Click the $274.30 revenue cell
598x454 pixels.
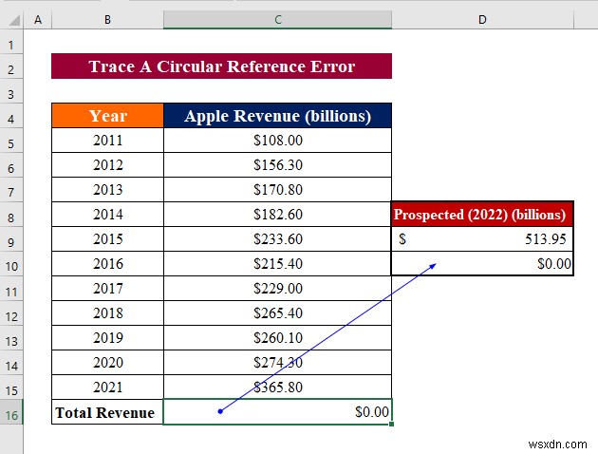pos(277,363)
